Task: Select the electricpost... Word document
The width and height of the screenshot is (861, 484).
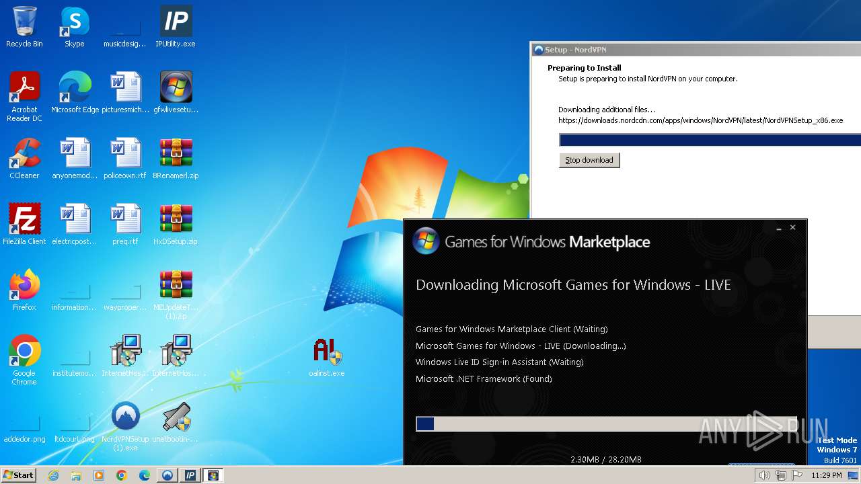Action: click(75, 225)
